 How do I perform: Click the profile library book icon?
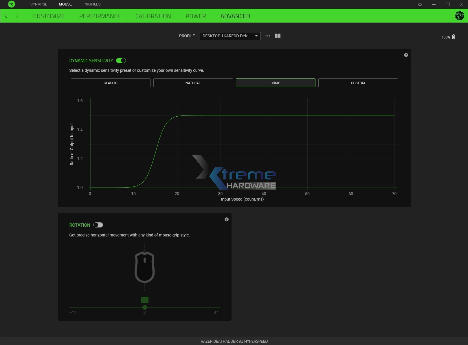click(277, 36)
